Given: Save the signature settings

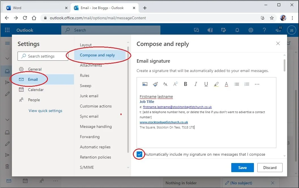Looking at the screenshot, I should pos(242,168).
